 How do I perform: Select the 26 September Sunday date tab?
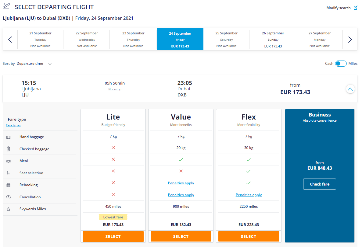pyautogui.click(x=273, y=40)
